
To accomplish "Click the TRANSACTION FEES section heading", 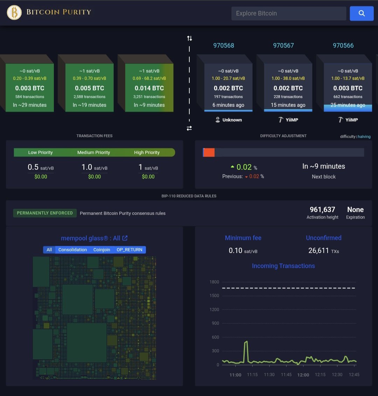I will click(94, 136).
